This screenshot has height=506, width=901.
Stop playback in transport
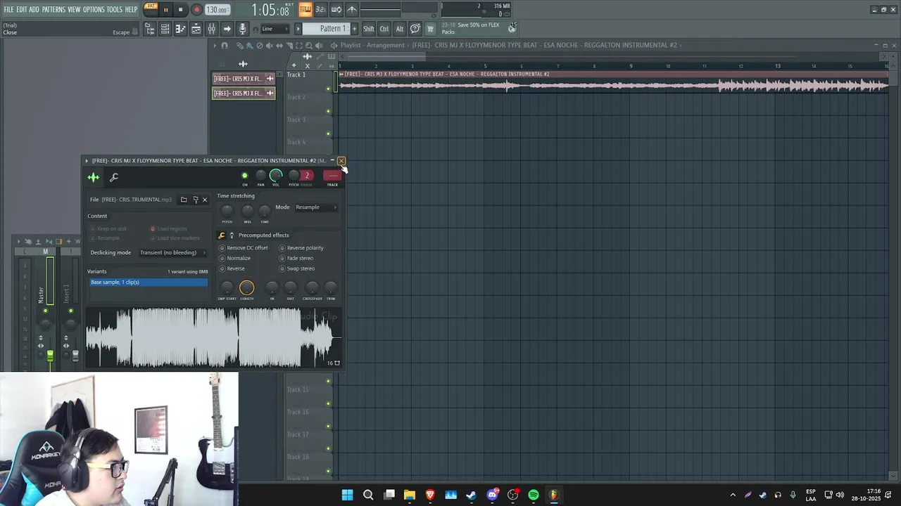click(180, 10)
